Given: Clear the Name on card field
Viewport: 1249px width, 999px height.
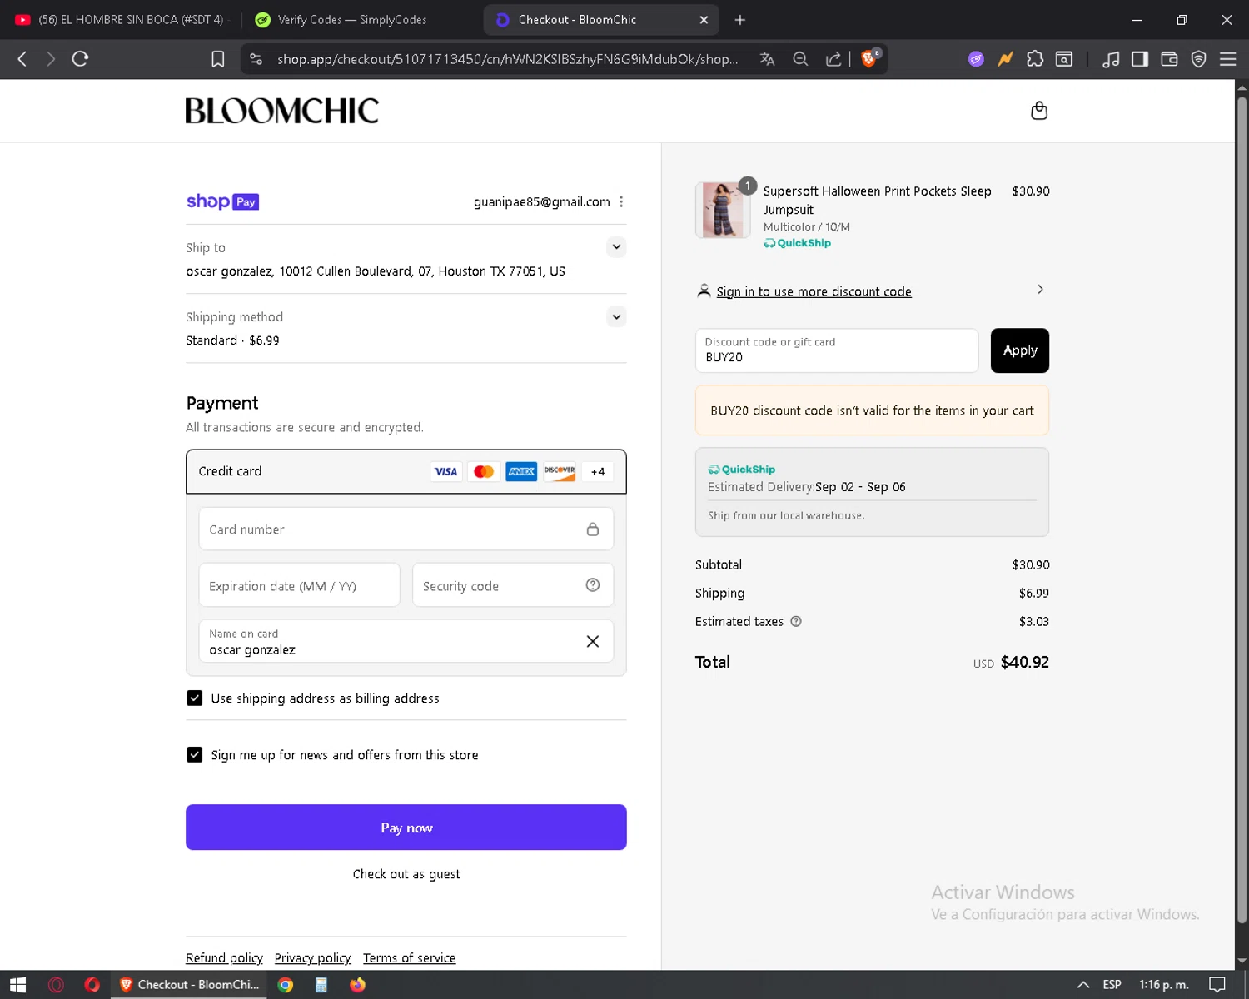Looking at the screenshot, I should point(592,641).
